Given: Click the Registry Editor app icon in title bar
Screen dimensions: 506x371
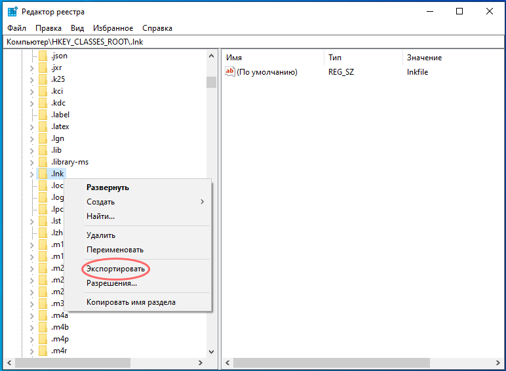Looking at the screenshot, I should [12, 12].
